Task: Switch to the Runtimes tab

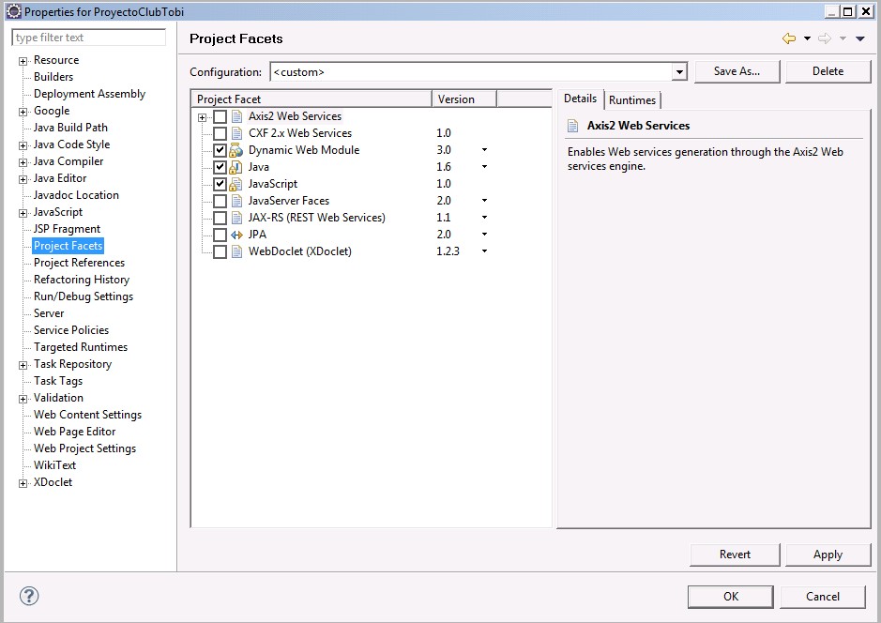Action: (x=632, y=100)
